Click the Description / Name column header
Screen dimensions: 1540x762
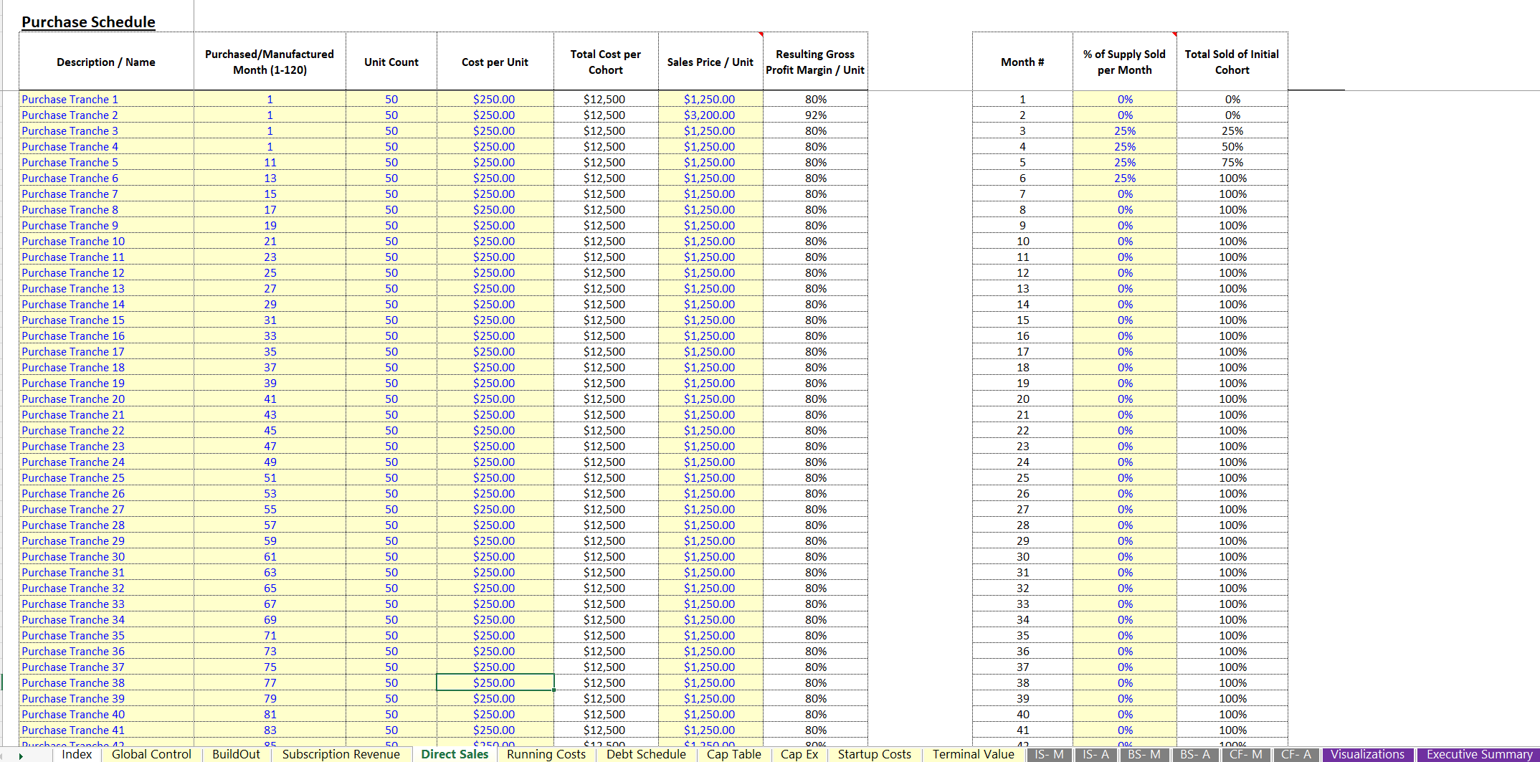106,62
